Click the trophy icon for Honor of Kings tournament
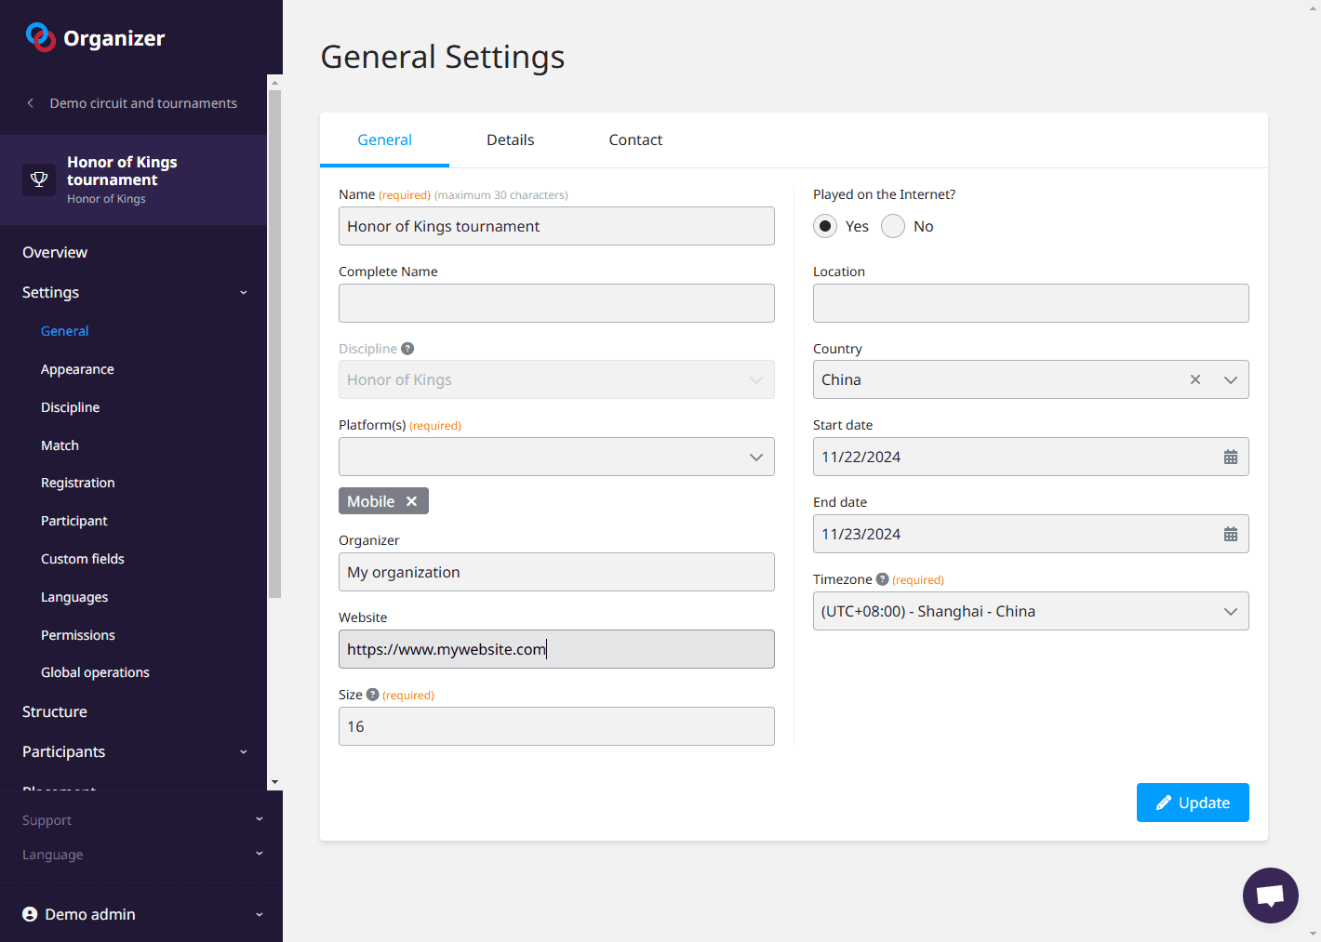 39,179
